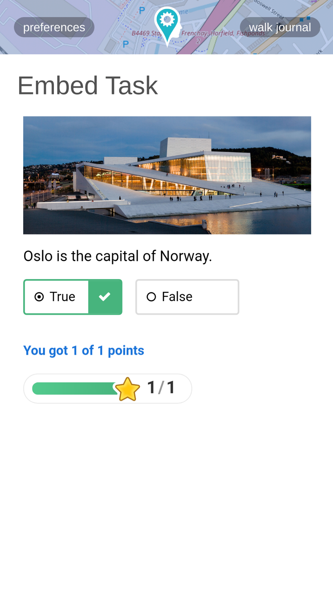Image resolution: width=333 pixels, height=593 pixels.
Task: Click the green score progress bar
Action: 75,389
